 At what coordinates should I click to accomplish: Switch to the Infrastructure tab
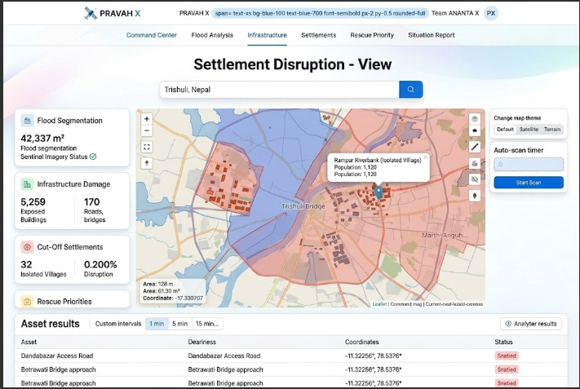(267, 35)
